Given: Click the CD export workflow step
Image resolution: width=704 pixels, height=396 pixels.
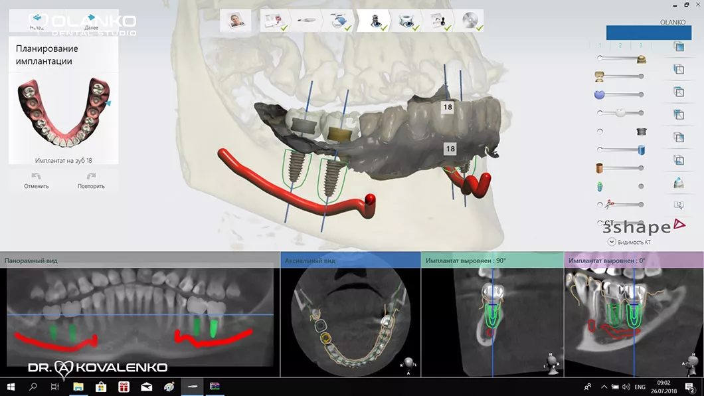Looking at the screenshot, I should pos(470,21).
